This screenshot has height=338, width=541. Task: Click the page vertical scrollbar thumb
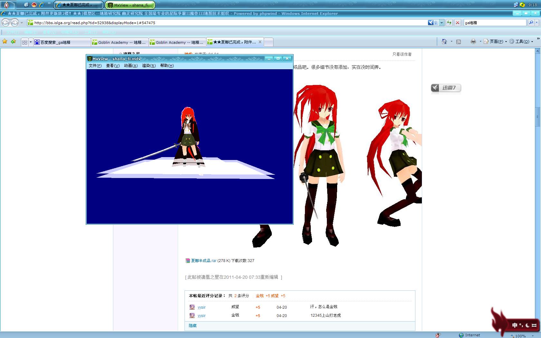(x=537, y=117)
